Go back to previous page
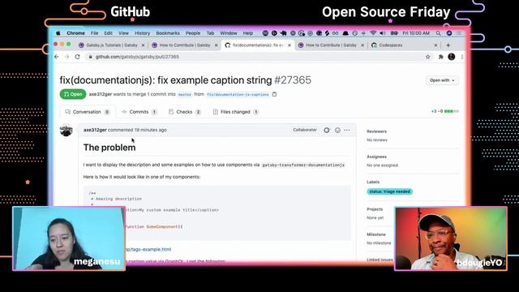 57,57
